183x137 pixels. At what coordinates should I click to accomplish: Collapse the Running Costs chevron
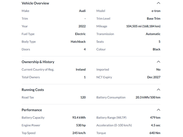pyautogui.click(x=158, y=90)
